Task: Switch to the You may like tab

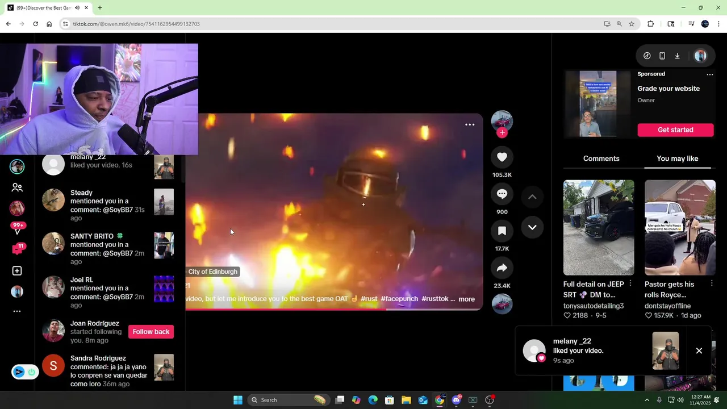Action: point(677,158)
